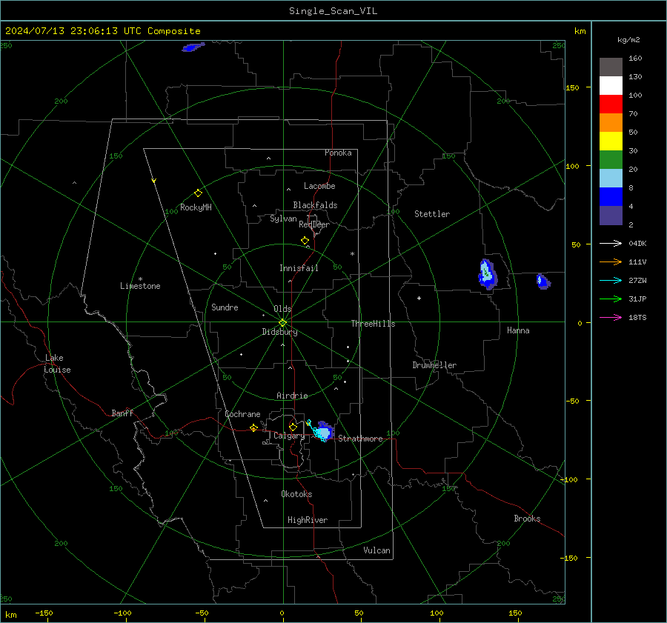Click the green 31JP arrow legend icon
This screenshot has height=623, width=667.
coord(611,299)
